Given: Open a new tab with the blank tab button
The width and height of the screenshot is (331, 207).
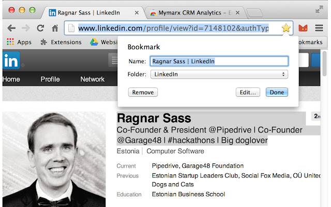Looking at the screenshot, I should 255,12.
